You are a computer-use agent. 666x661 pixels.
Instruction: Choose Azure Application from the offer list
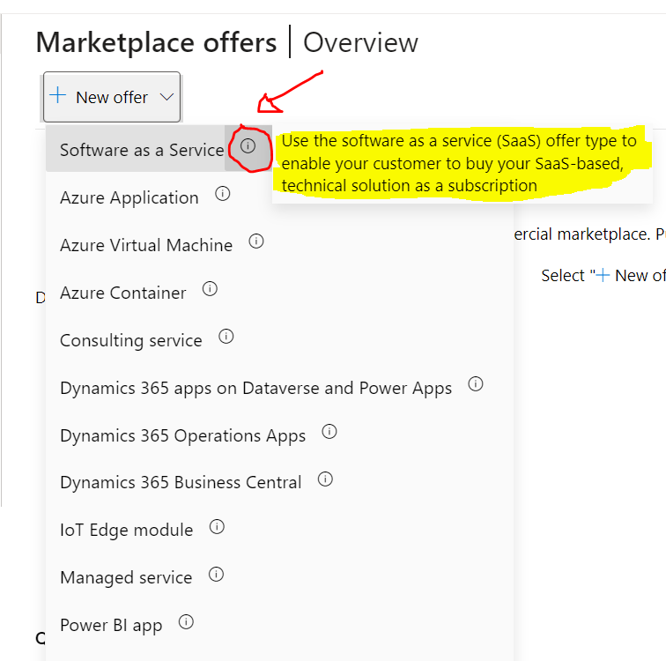(x=129, y=198)
